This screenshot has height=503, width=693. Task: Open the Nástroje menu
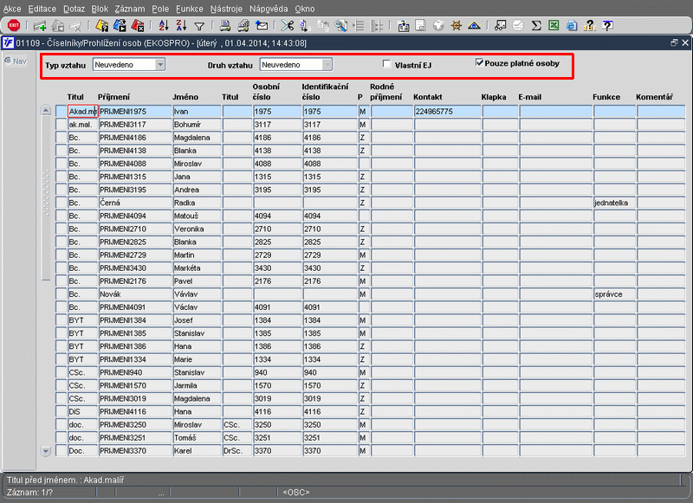pyautogui.click(x=225, y=8)
